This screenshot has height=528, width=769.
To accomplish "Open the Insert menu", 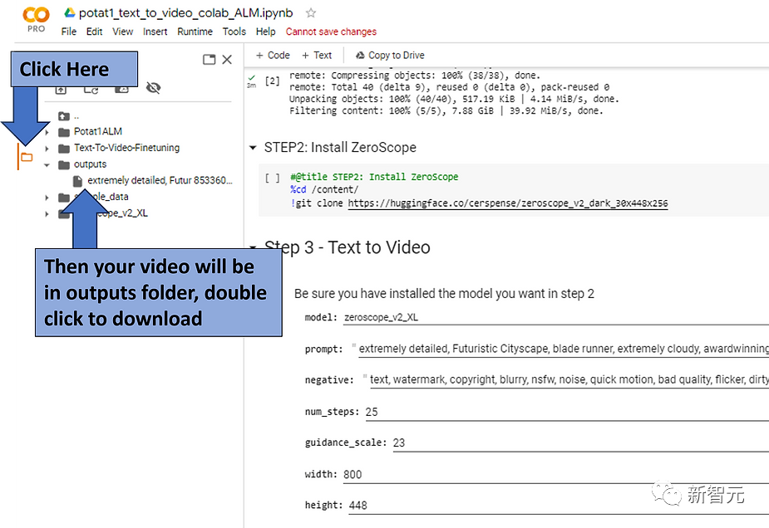I will [155, 32].
